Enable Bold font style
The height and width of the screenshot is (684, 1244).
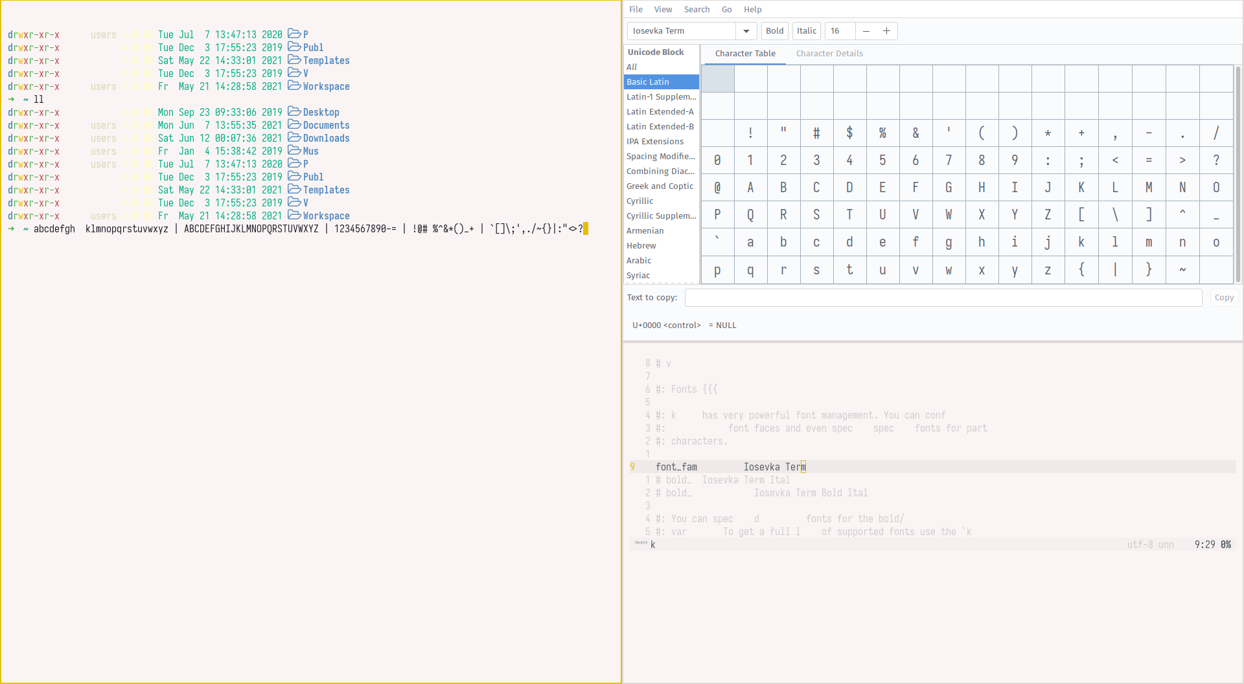(x=775, y=30)
